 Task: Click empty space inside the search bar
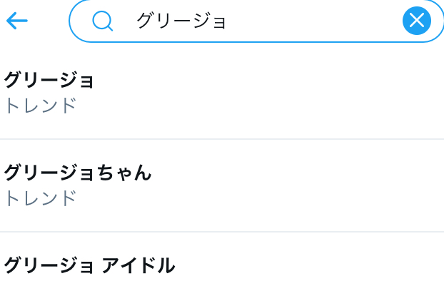[311, 21]
